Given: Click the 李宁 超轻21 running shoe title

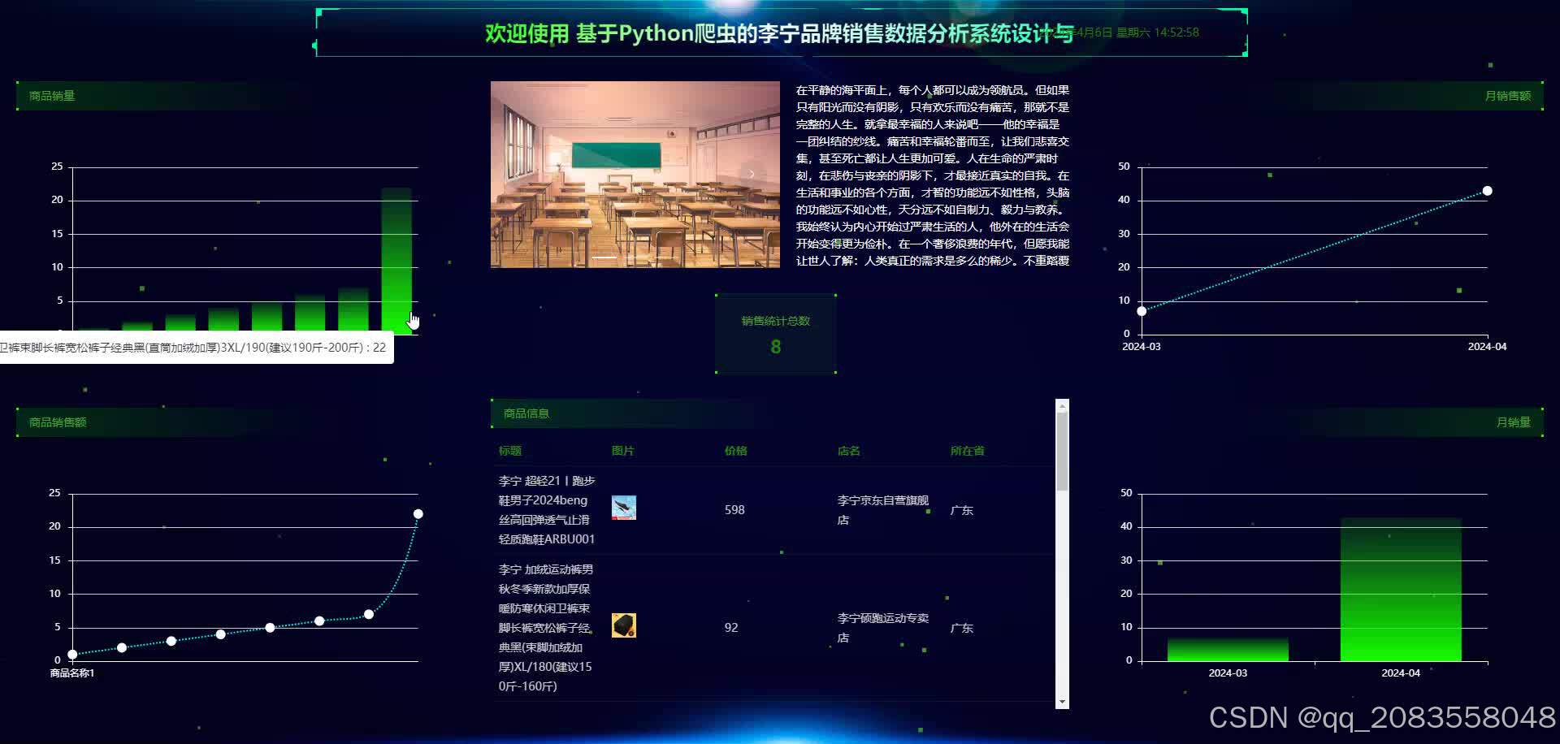Looking at the screenshot, I should (547, 510).
